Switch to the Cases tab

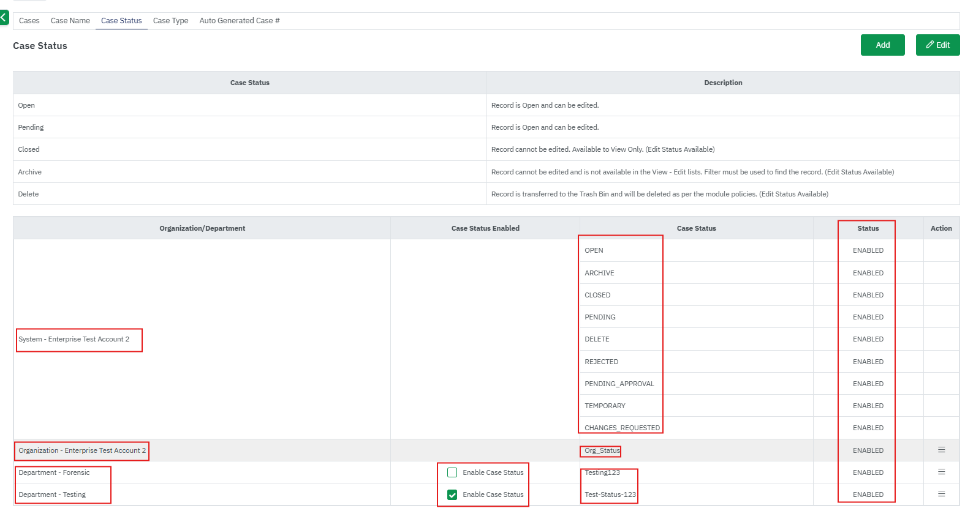(29, 21)
